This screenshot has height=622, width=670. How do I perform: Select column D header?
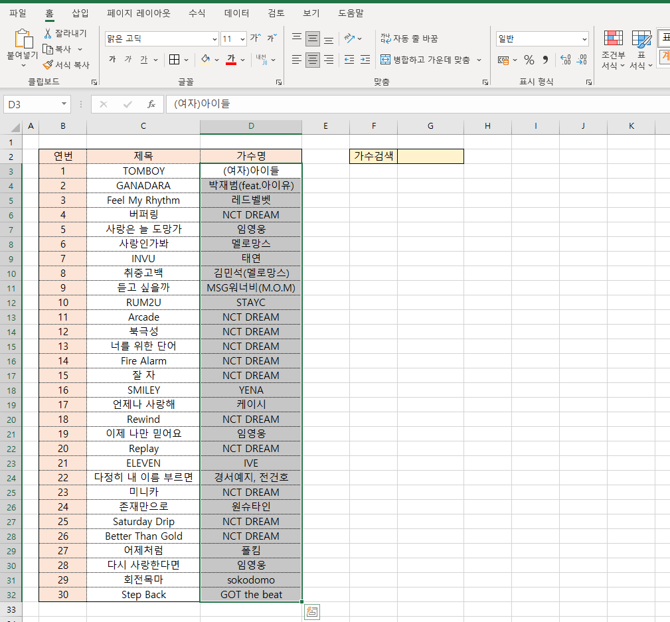tap(251, 126)
